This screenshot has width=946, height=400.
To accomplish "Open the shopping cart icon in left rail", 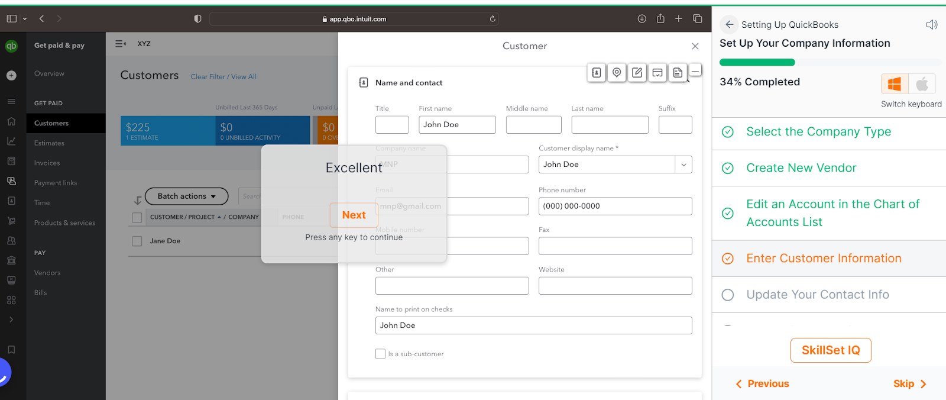I will [x=11, y=221].
